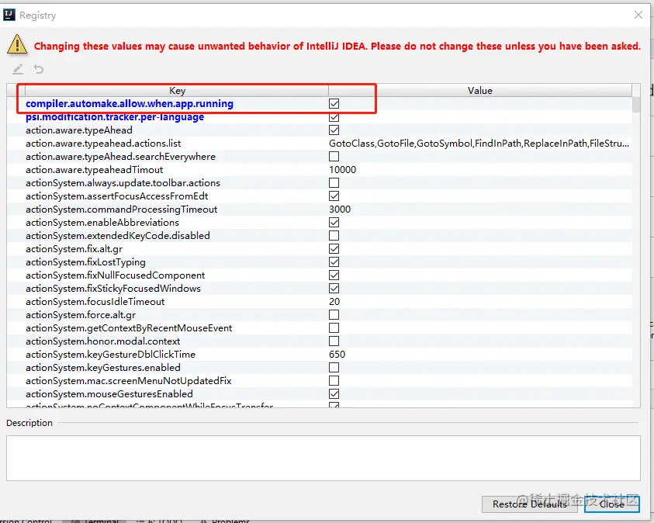Click the Value column header
The image size is (654, 523).
click(x=480, y=91)
